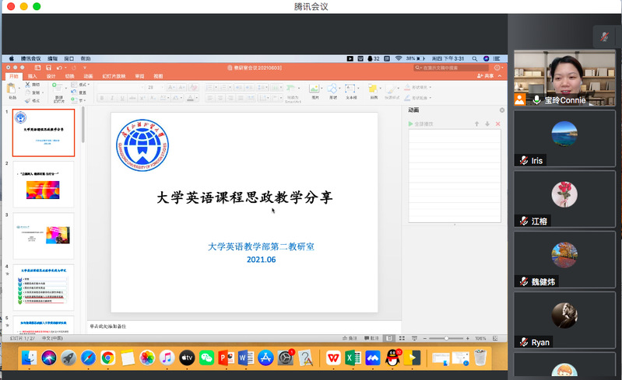The width and height of the screenshot is (622, 380).
Task: Toggle the muted microphone icon at top right
Action: 604,37
